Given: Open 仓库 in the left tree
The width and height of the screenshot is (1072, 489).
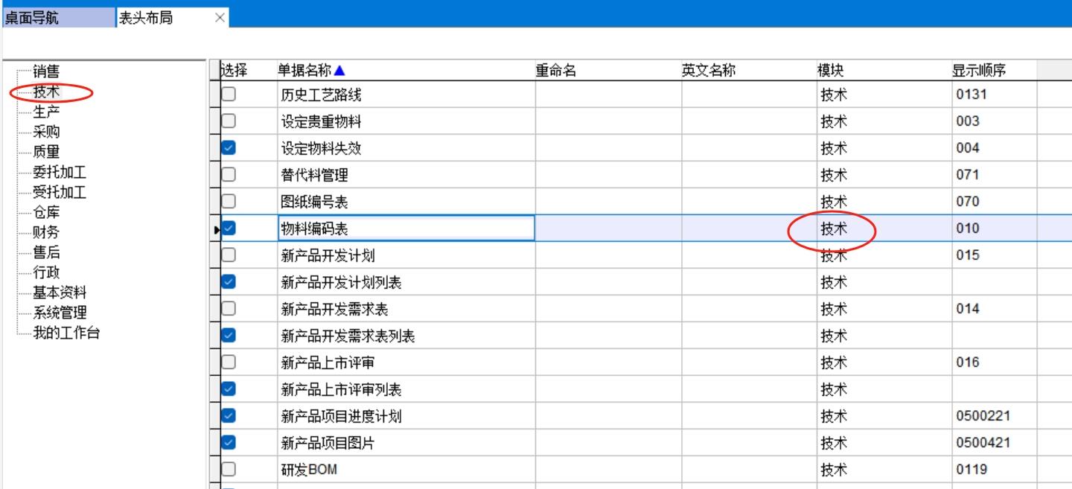Looking at the screenshot, I should tap(46, 213).
